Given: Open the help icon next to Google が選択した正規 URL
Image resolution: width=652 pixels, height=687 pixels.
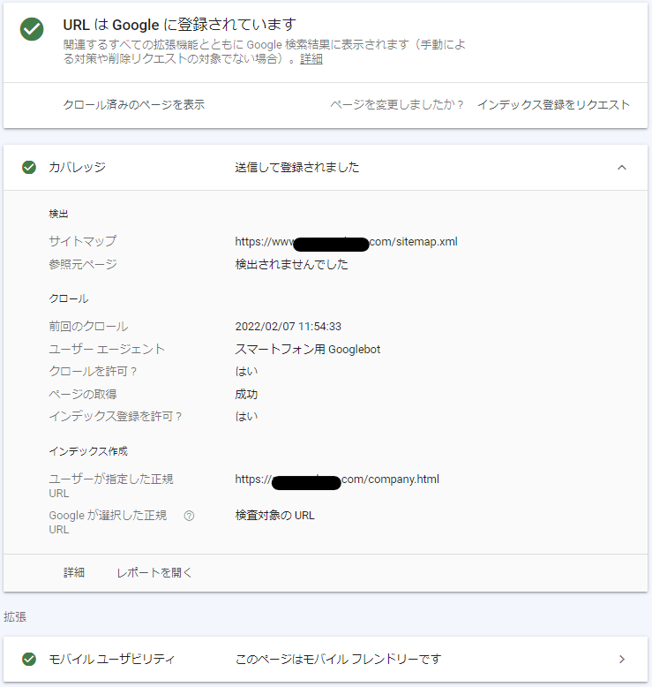Looking at the screenshot, I should (189, 516).
